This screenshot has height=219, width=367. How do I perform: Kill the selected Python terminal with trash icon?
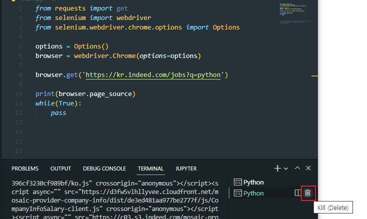(x=307, y=193)
